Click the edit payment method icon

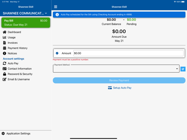coord(183,69)
